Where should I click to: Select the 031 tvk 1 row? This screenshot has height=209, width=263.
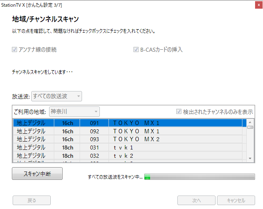(130, 147)
